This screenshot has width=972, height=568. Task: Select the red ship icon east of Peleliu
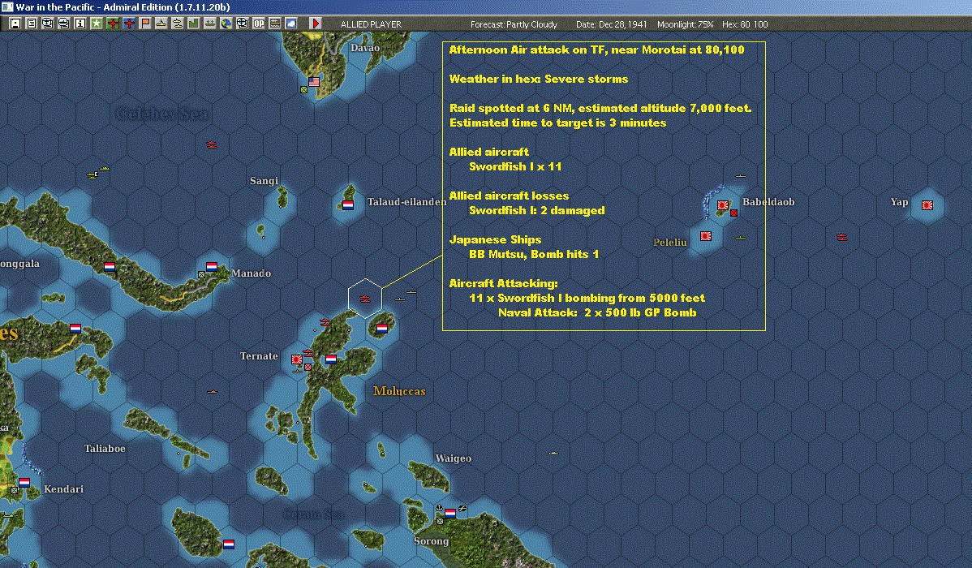point(842,237)
